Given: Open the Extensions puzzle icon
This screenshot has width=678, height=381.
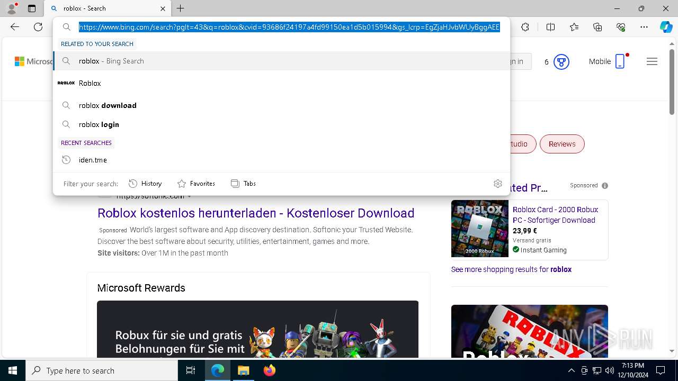Looking at the screenshot, I should [x=525, y=27].
